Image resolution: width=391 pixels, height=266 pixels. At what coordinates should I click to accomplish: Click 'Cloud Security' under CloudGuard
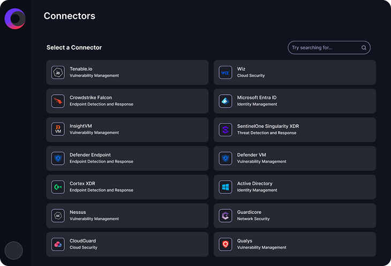pyautogui.click(x=83, y=247)
